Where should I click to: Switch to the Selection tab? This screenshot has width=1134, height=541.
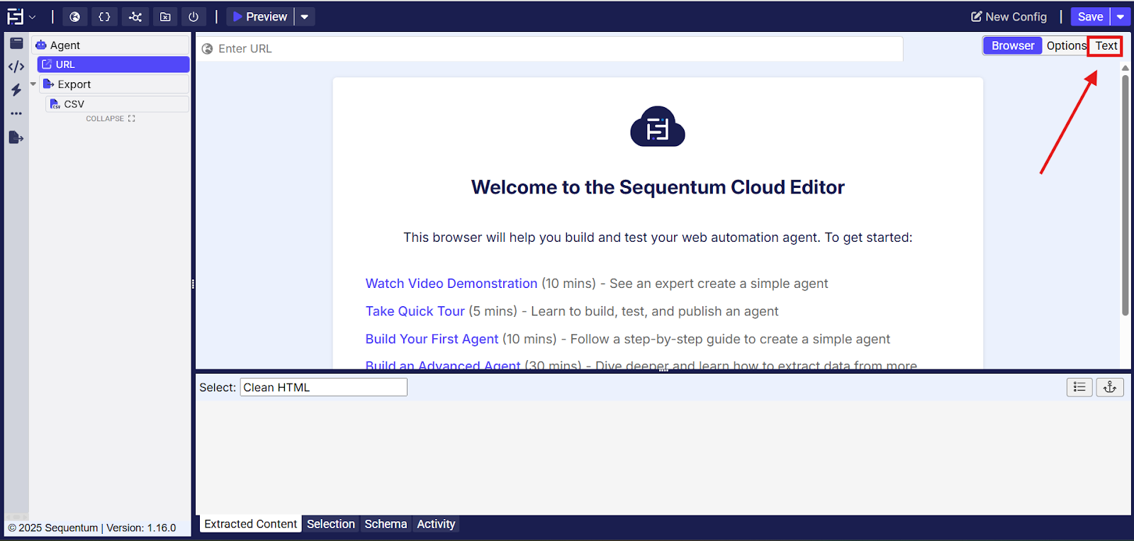point(331,524)
